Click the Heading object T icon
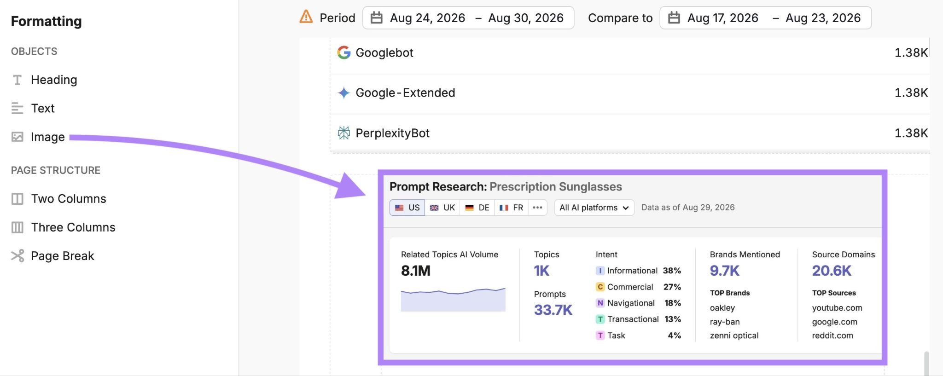Screen dimensions: 943x376 17,80
